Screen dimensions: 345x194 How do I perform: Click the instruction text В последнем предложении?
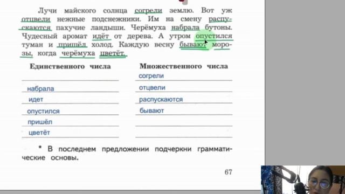(98, 149)
